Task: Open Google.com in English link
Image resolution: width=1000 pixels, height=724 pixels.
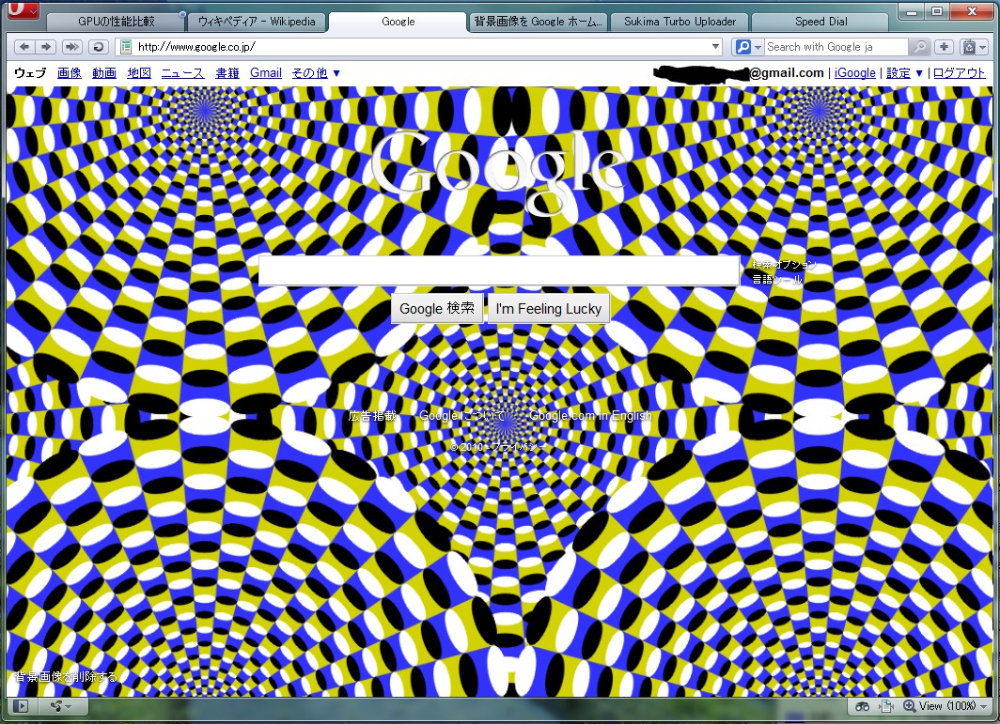Action: (x=590, y=416)
